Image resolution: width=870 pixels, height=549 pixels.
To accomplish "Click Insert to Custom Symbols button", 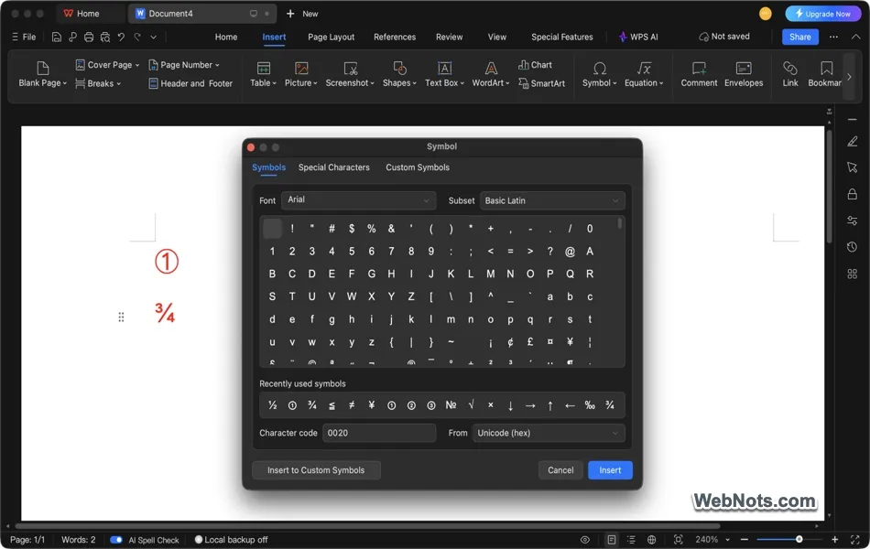I will pos(316,470).
